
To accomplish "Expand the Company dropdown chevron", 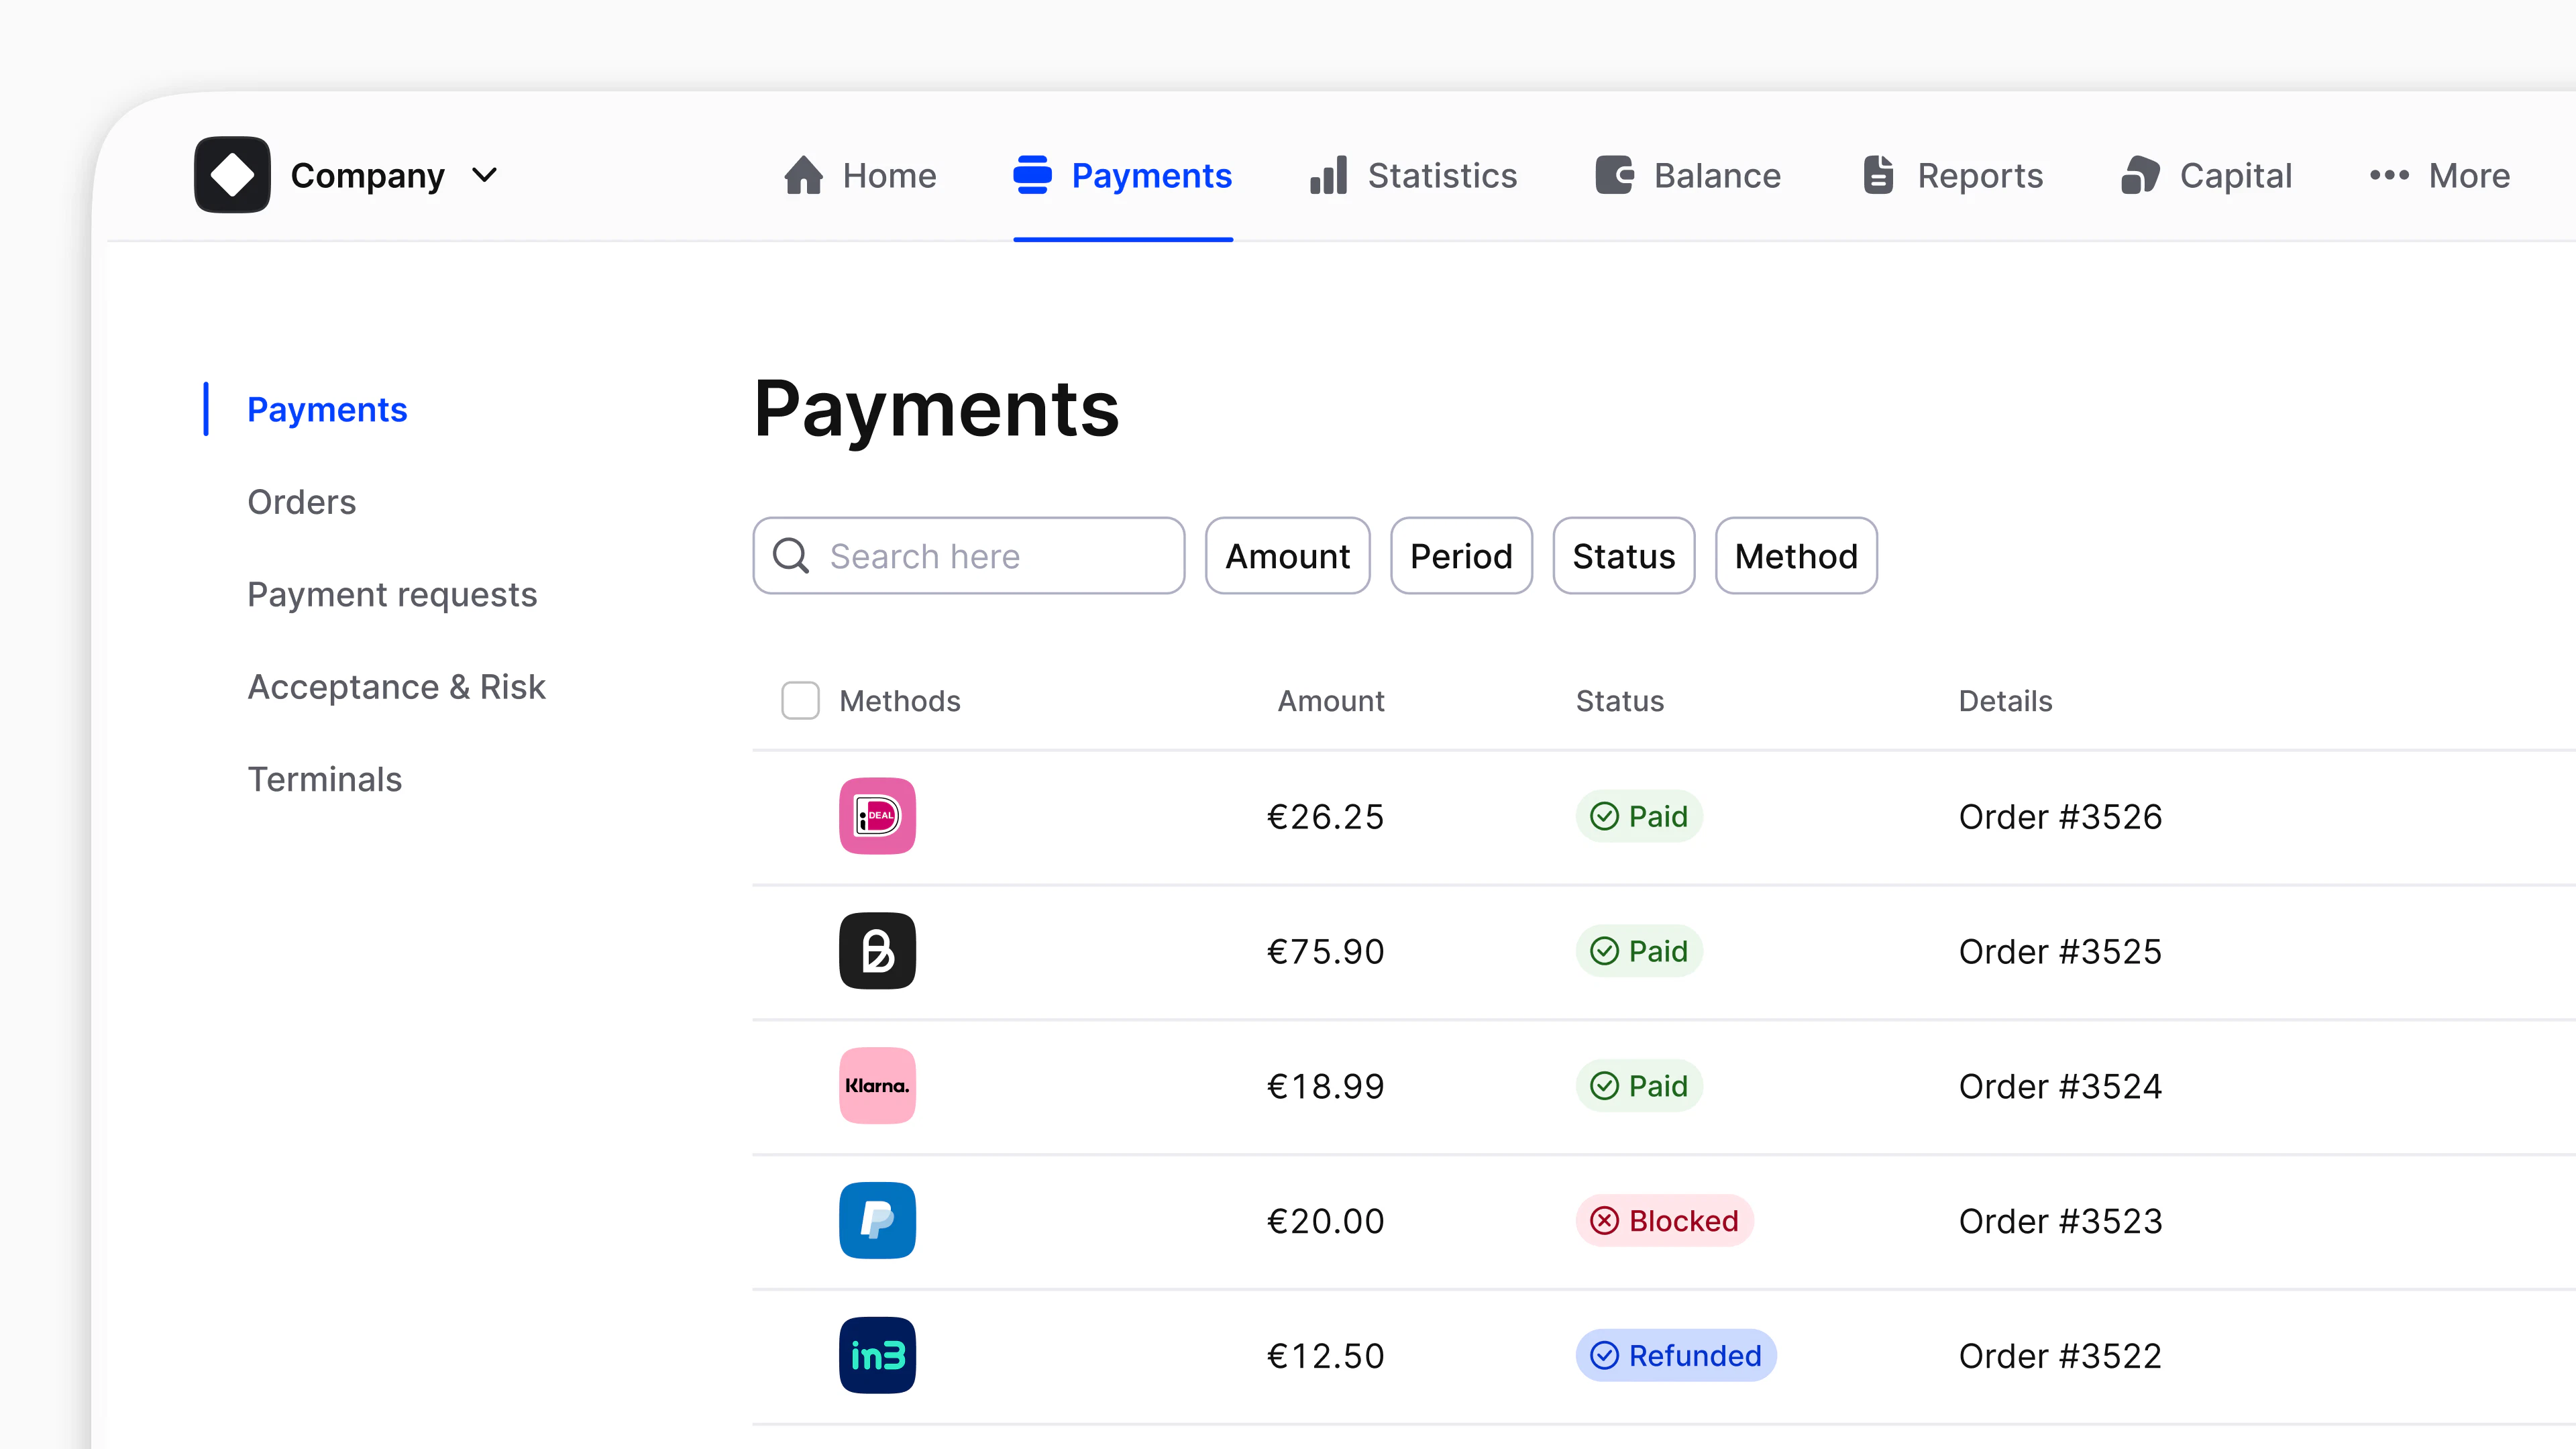I will (x=484, y=176).
